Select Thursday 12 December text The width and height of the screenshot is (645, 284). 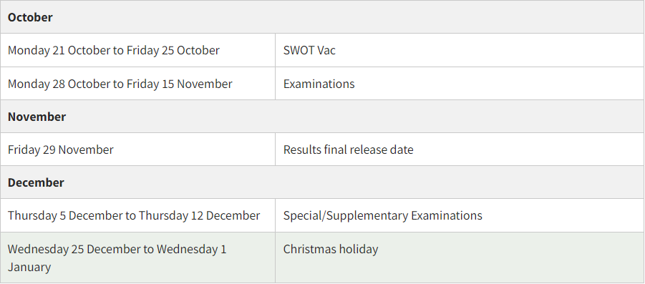click(199, 215)
